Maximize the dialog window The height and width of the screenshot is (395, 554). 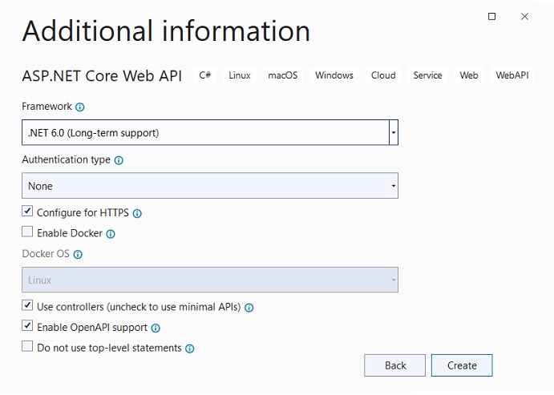492,16
